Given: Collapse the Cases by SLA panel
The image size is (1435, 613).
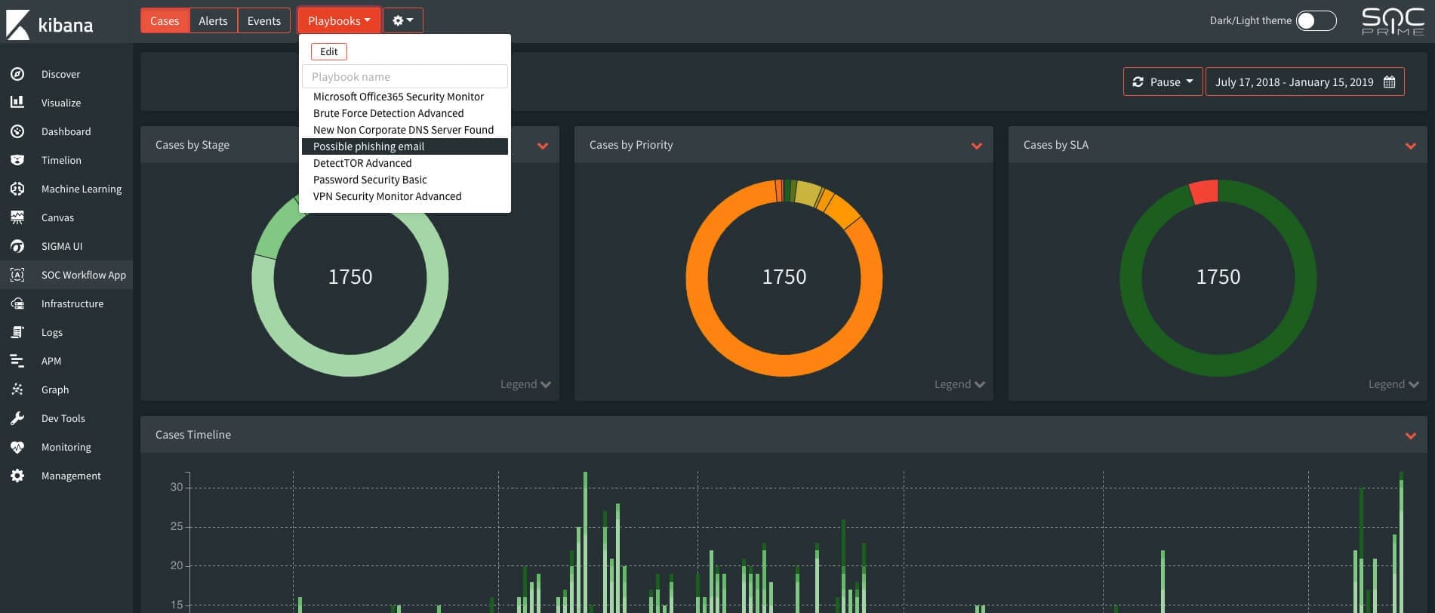Looking at the screenshot, I should [1410, 146].
